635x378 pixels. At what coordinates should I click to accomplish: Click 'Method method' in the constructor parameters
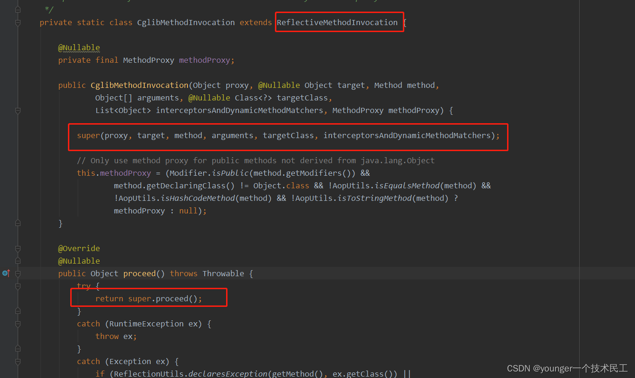(405, 85)
